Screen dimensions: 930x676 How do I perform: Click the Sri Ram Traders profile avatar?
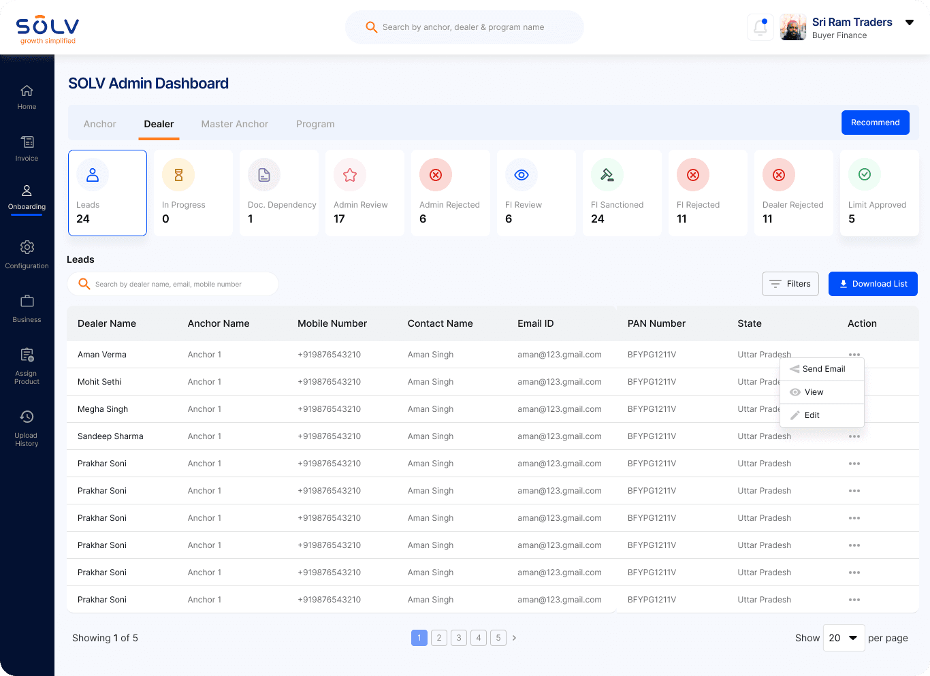pos(793,27)
